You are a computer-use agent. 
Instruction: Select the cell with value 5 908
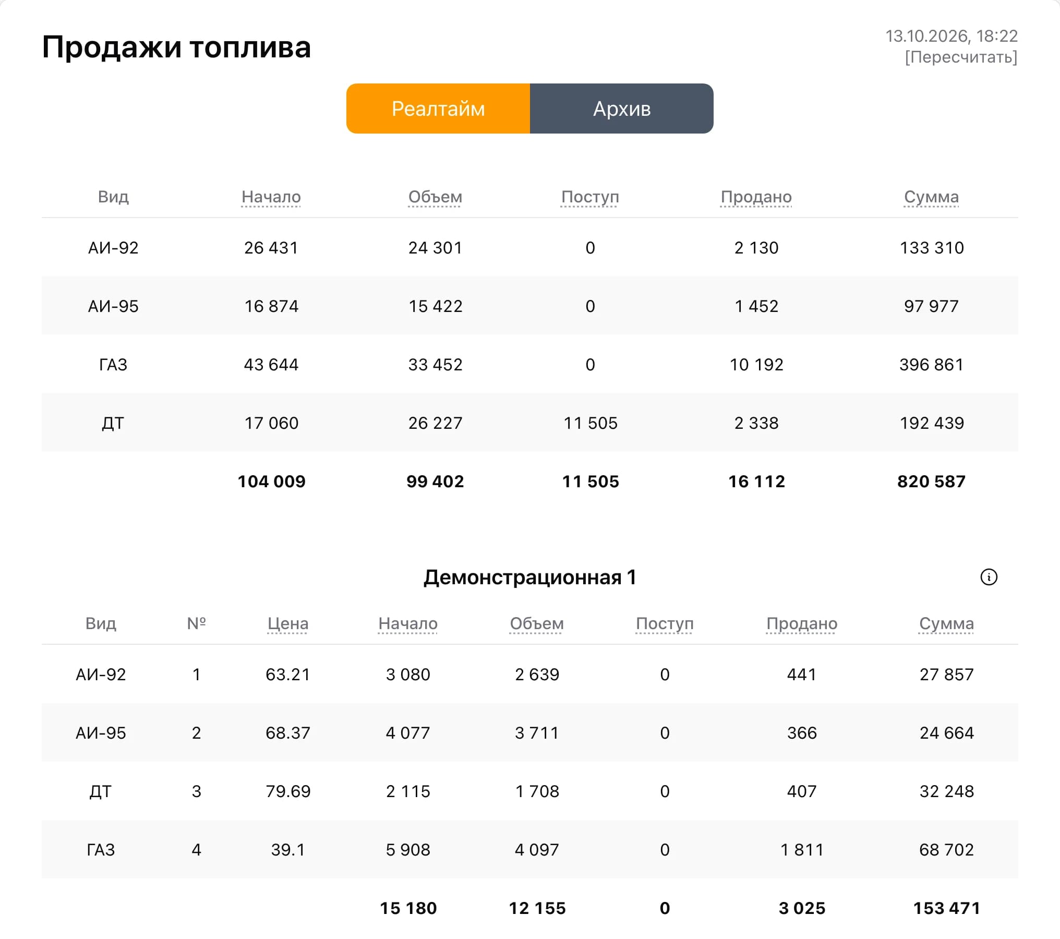pos(408,850)
